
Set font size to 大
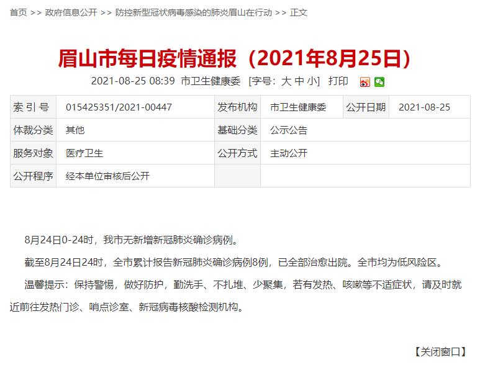[x=286, y=81]
